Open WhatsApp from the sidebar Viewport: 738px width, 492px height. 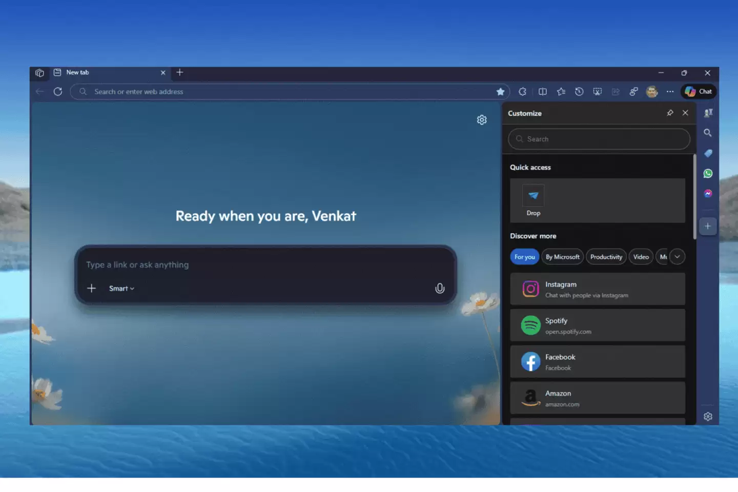[x=708, y=173]
